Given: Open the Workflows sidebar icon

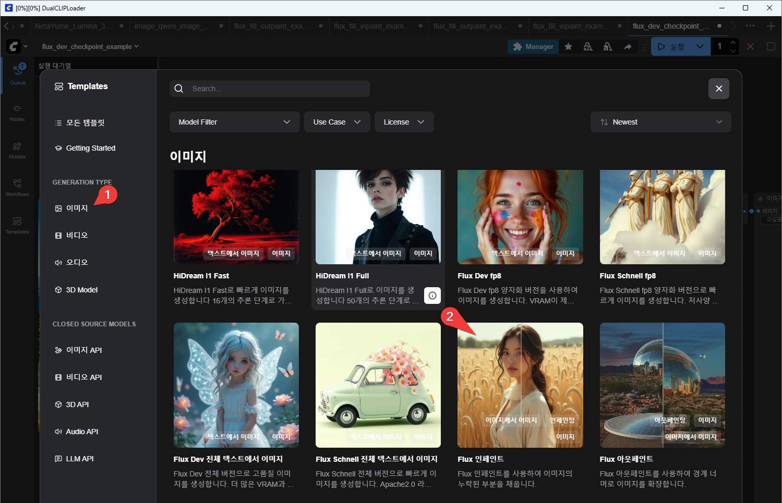Looking at the screenshot, I should point(17,187).
